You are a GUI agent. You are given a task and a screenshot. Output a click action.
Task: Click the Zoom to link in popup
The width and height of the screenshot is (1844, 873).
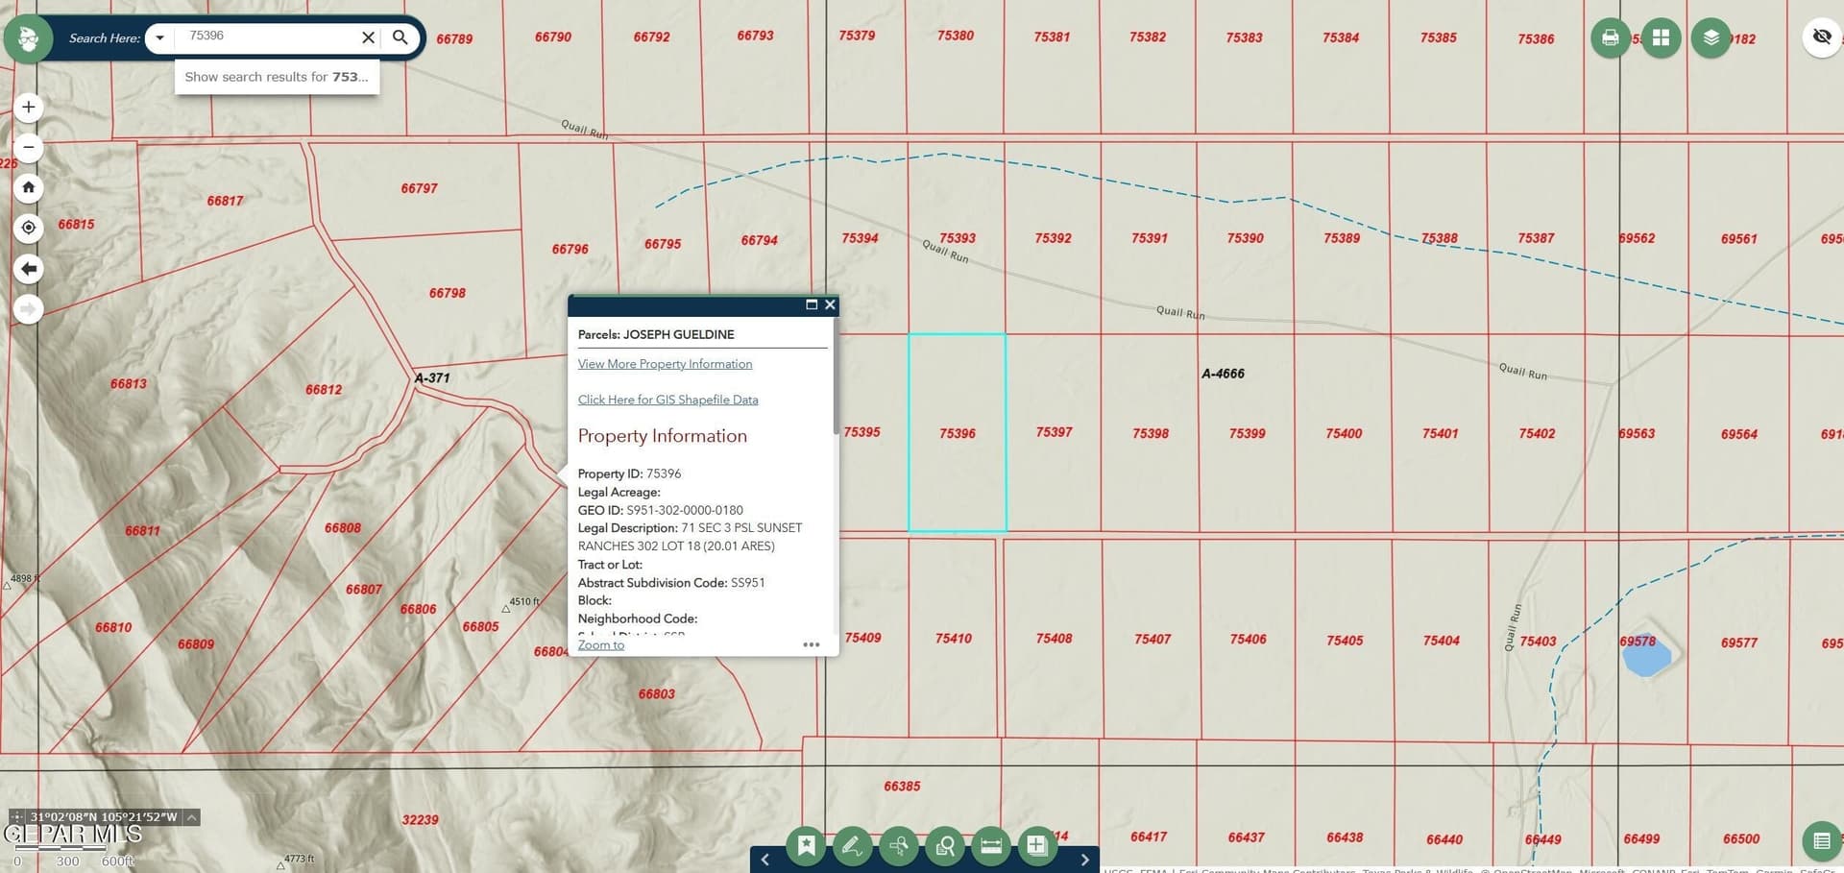[600, 643]
